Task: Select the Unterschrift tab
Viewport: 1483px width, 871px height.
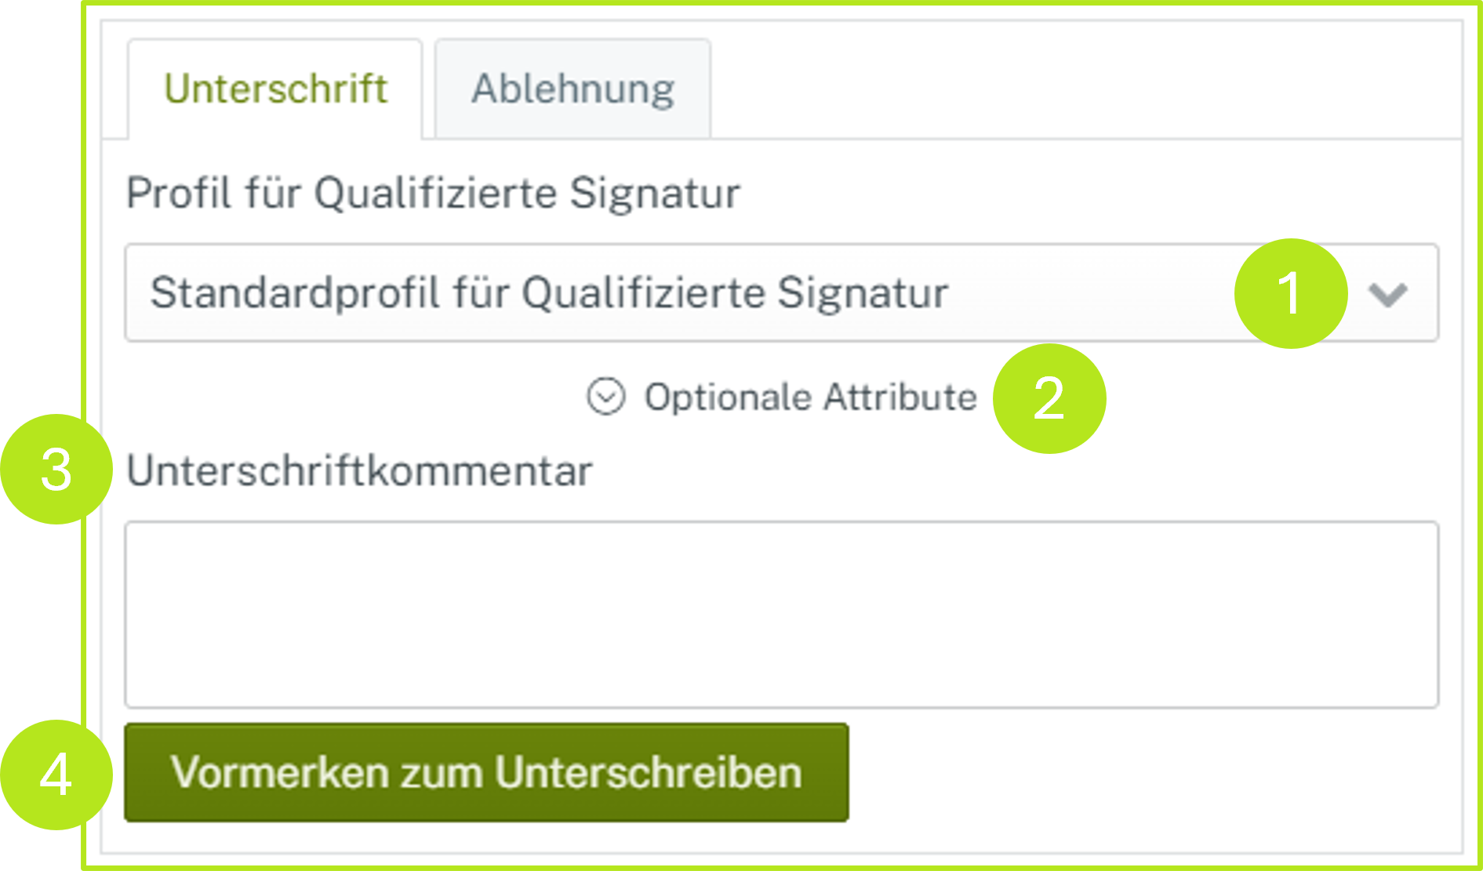Action: [x=274, y=88]
